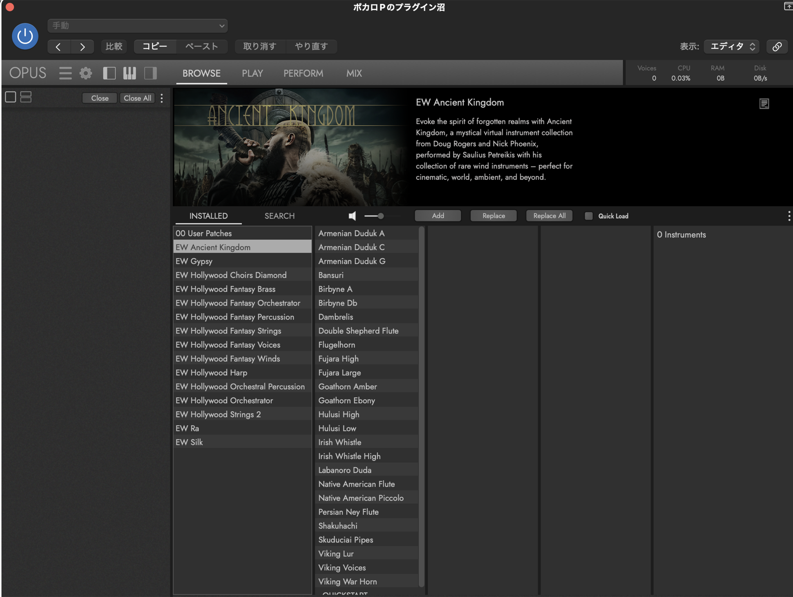Open the SEARCH browser tab
This screenshot has height=597, width=793.
pos(280,216)
